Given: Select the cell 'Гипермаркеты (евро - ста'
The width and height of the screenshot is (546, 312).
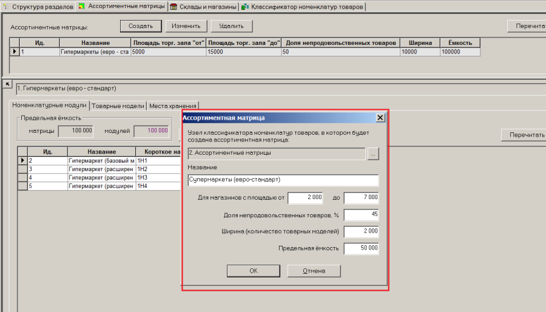Looking at the screenshot, I should click(x=95, y=52).
